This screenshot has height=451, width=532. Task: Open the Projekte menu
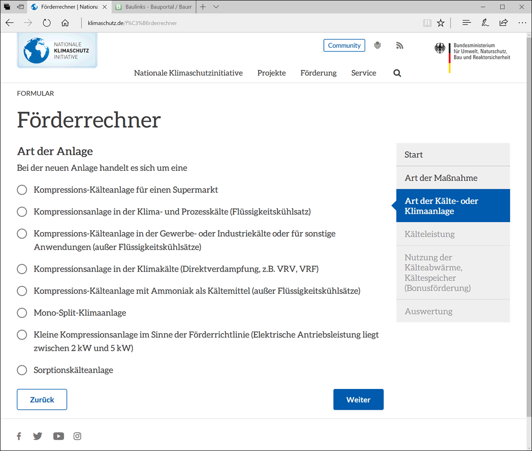pos(272,73)
